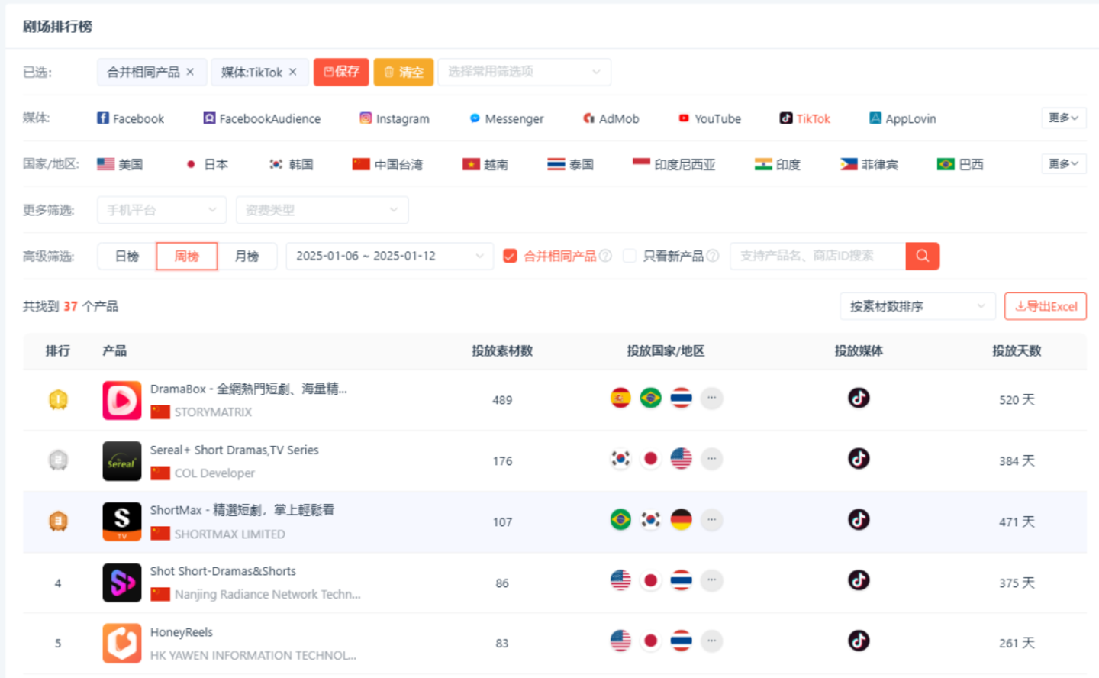Uncheck the 合并相同产品 checkbox
The width and height of the screenshot is (1099, 678).
pyautogui.click(x=510, y=256)
